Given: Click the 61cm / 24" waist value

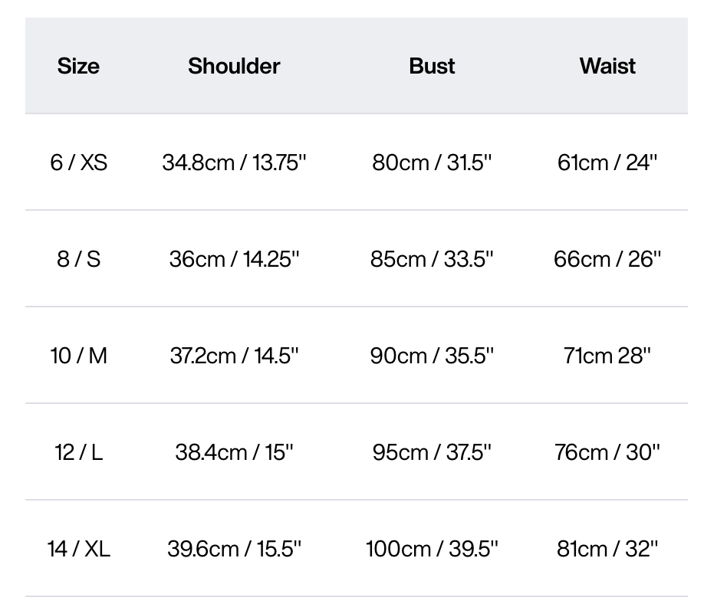Looking at the screenshot, I should click(607, 162).
